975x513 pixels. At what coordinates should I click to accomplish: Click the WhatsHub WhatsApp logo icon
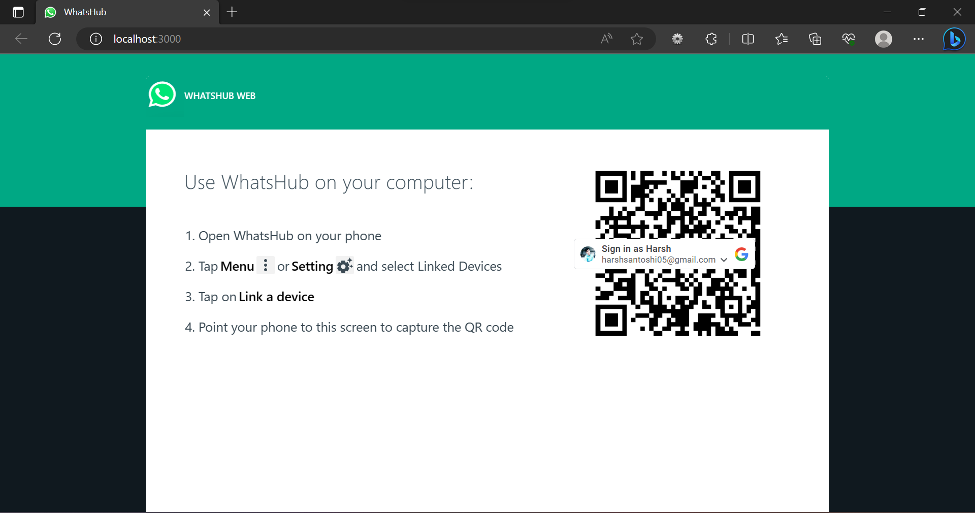coord(161,94)
